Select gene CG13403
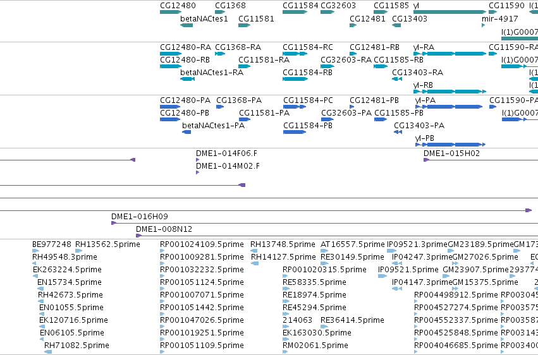538x355 pixels. [x=396, y=25]
